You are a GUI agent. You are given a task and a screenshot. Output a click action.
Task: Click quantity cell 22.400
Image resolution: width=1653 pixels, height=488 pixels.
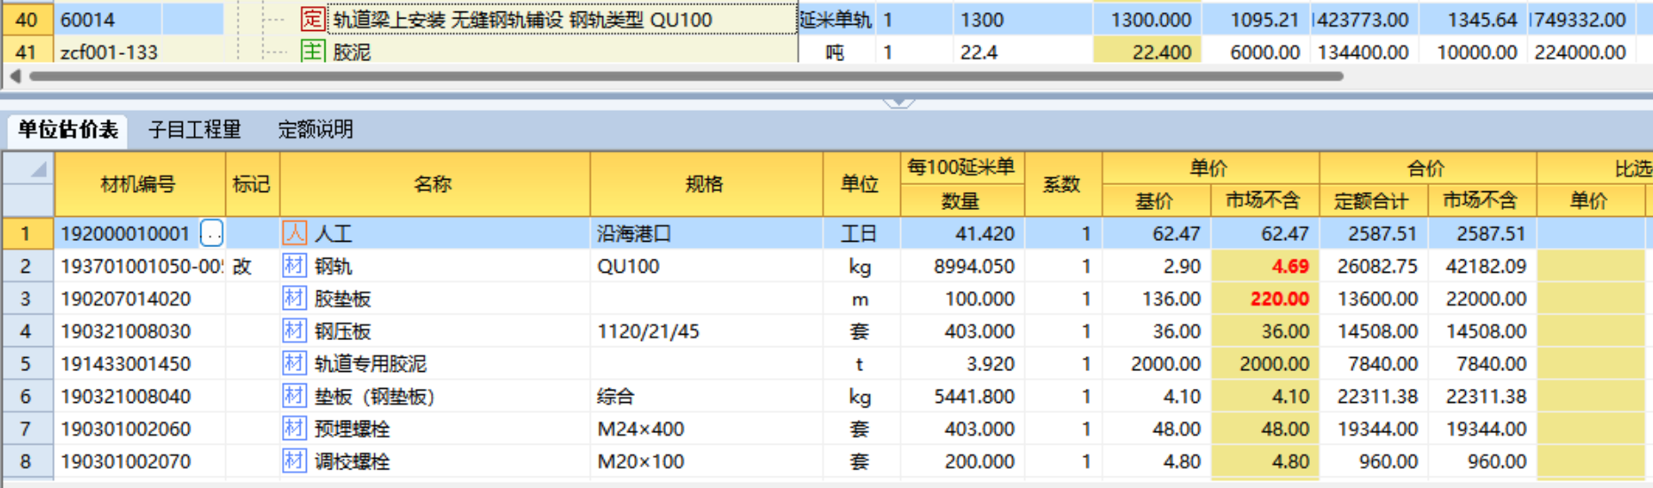(x=1148, y=51)
